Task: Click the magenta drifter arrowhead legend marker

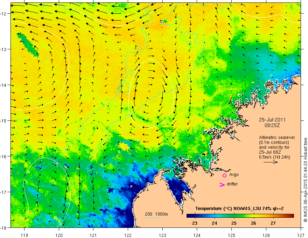Action: 222,184
